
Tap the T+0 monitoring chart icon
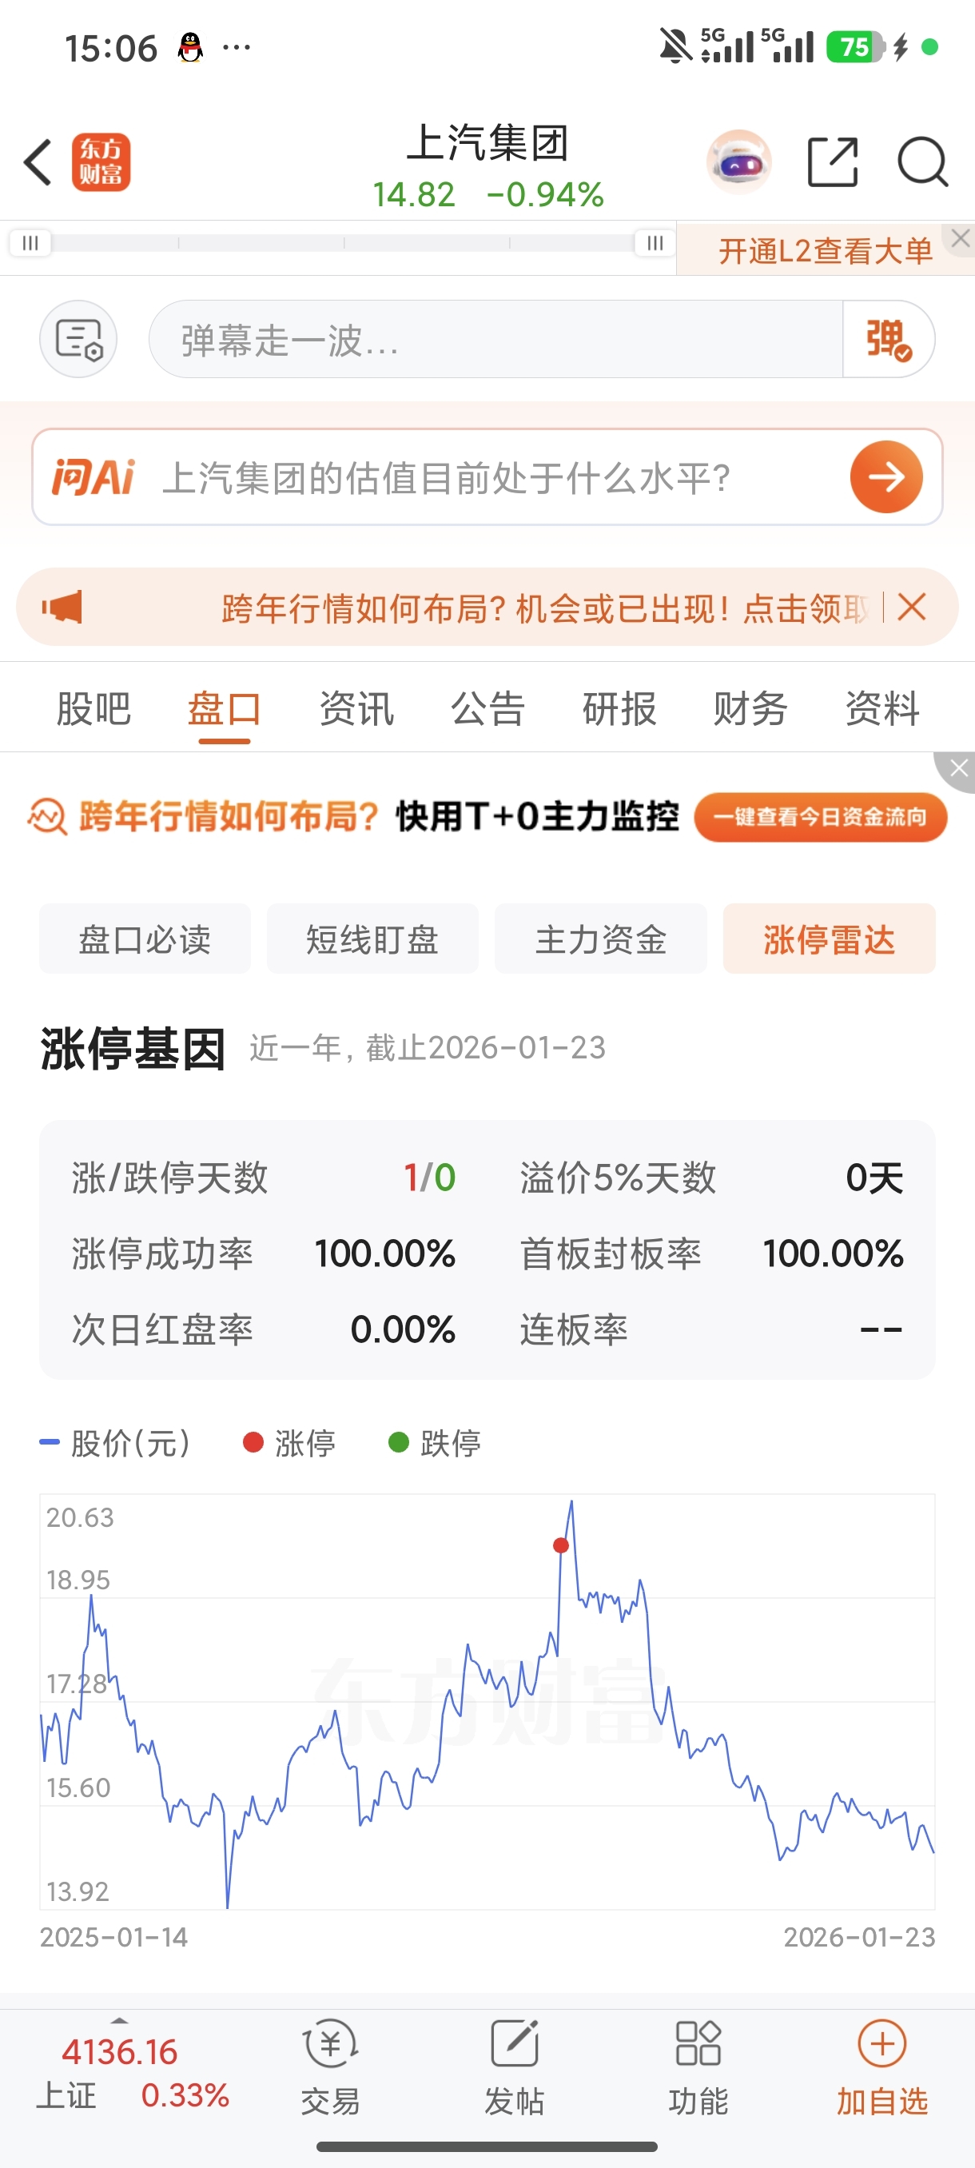[x=47, y=816]
